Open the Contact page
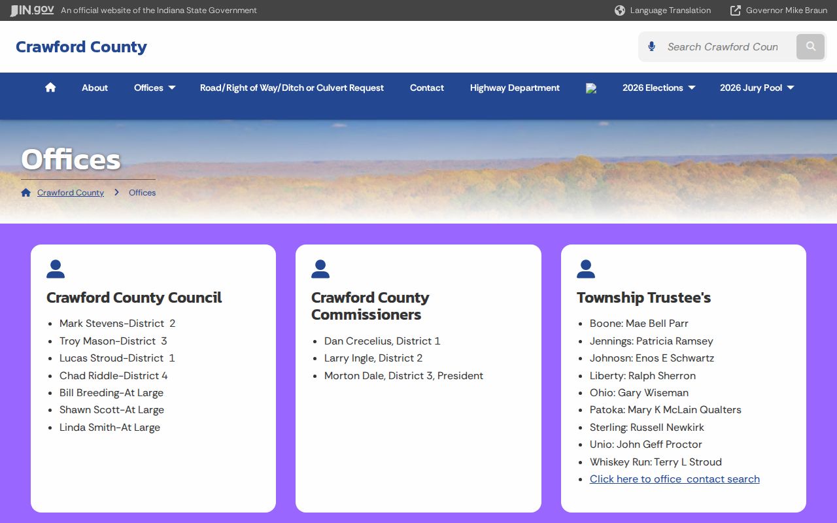The height and width of the screenshot is (523, 837). click(x=427, y=88)
